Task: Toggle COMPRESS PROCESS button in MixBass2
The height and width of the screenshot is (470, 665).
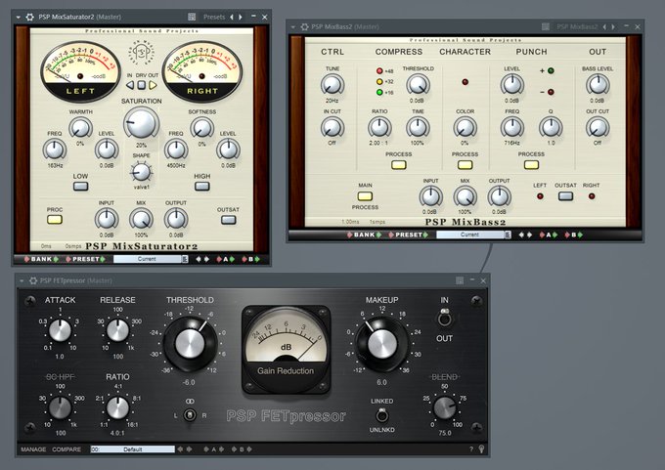Action: (x=399, y=165)
